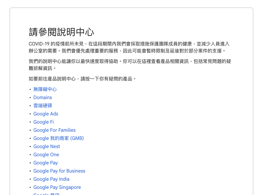Click the bullet before 無障礙中心
This screenshot has width=262, height=195.
pyautogui.click(x=30, y=89)
